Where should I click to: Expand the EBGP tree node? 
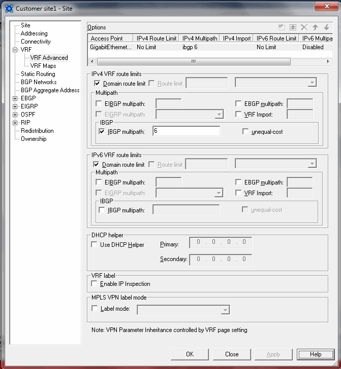coord(15,98)
